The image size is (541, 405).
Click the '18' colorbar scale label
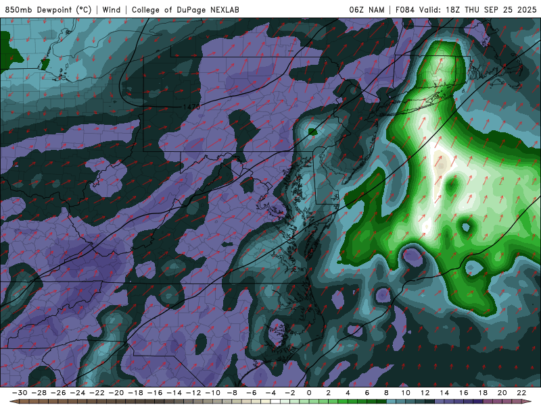click(483, 393)
